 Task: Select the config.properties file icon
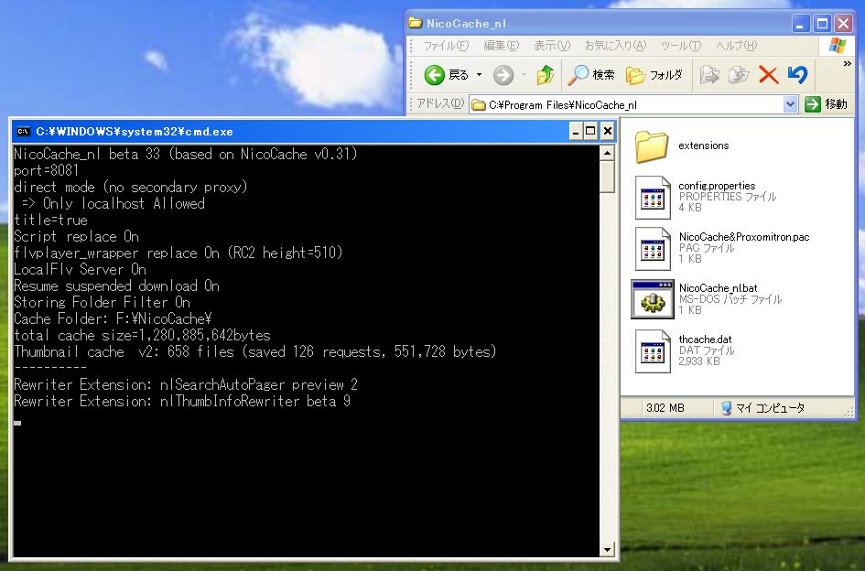653,198
